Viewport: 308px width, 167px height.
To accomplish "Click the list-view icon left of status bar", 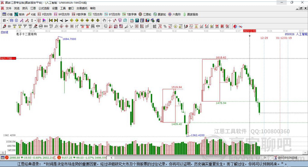I will 2,158.
